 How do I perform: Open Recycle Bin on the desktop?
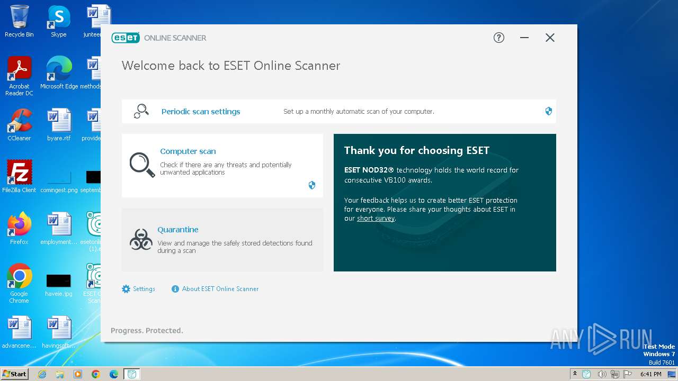[19, 21]
